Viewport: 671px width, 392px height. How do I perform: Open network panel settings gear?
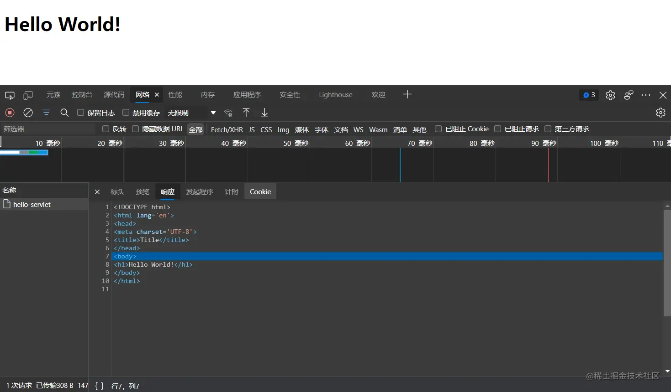[x=660, y=113]
